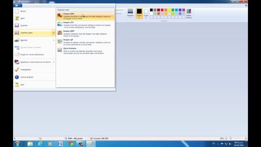Pick the light gray color swatch
The image size is (261, 147).
[155, 13]
